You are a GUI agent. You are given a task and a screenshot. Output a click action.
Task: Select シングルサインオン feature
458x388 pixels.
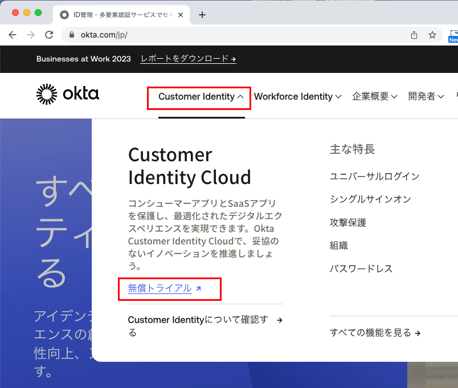[370, 199]
